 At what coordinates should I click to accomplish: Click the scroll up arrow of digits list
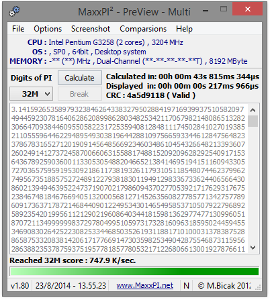tap(253, 110)
